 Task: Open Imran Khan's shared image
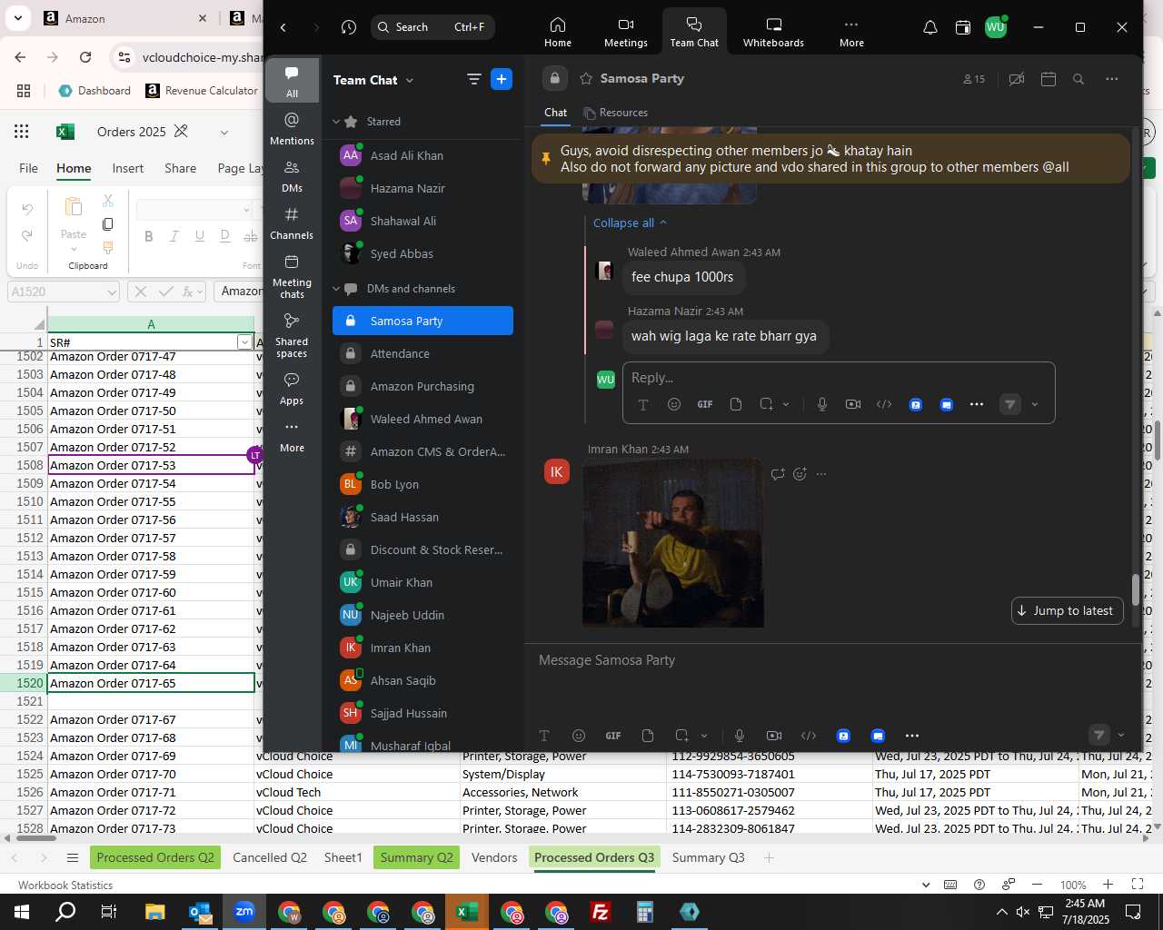tap(673, 544)
